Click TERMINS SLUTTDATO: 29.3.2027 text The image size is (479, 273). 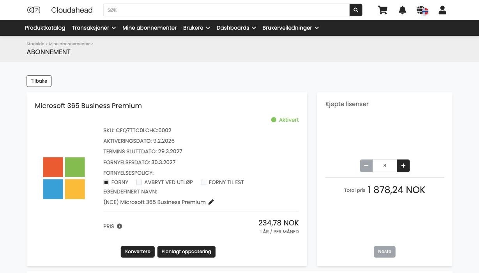[143, 151]
